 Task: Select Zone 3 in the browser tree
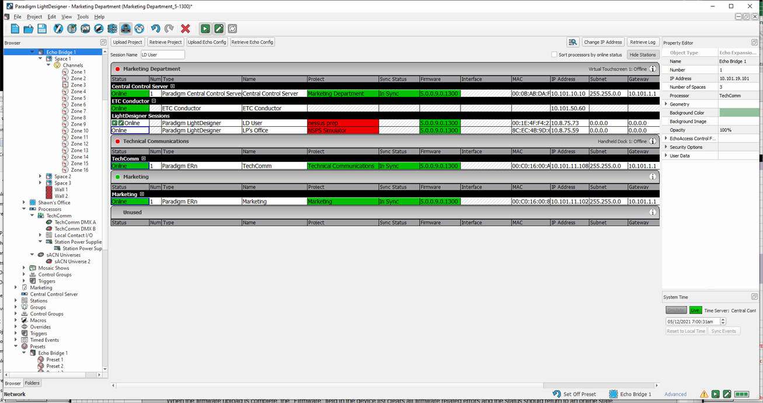tap(78, 85)
